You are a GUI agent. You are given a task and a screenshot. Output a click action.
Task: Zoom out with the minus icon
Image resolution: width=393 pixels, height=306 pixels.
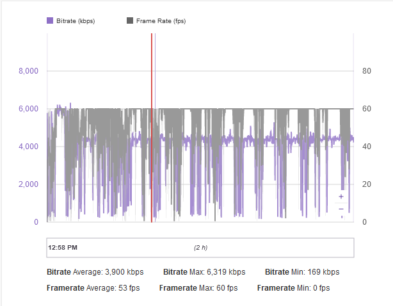(341, 209)
